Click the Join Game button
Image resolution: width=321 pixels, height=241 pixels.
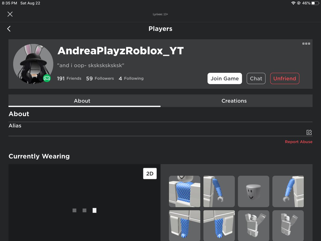pyautogui.click(x=225, y=78)
